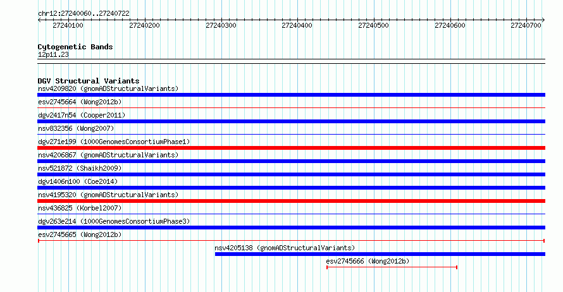Click the blue bar under nsv521872

point(291,174)
